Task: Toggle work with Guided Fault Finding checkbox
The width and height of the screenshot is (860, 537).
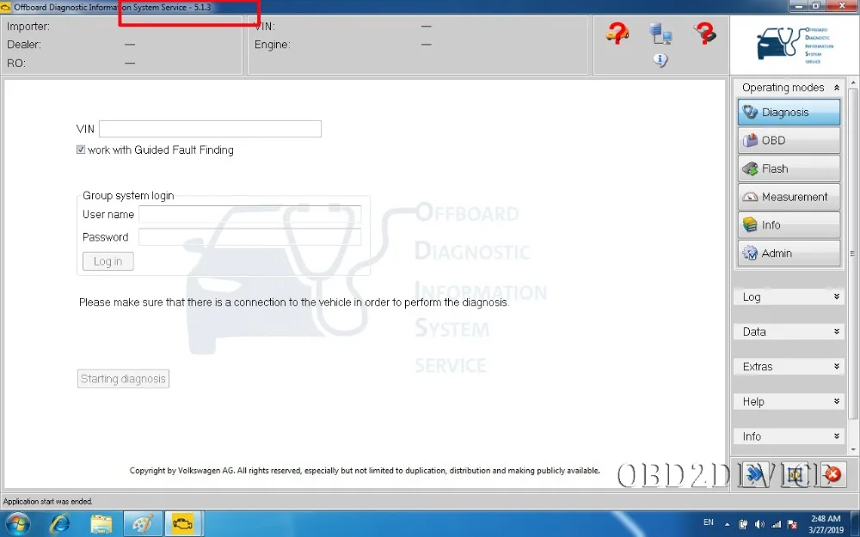Action: pos(81,150)
